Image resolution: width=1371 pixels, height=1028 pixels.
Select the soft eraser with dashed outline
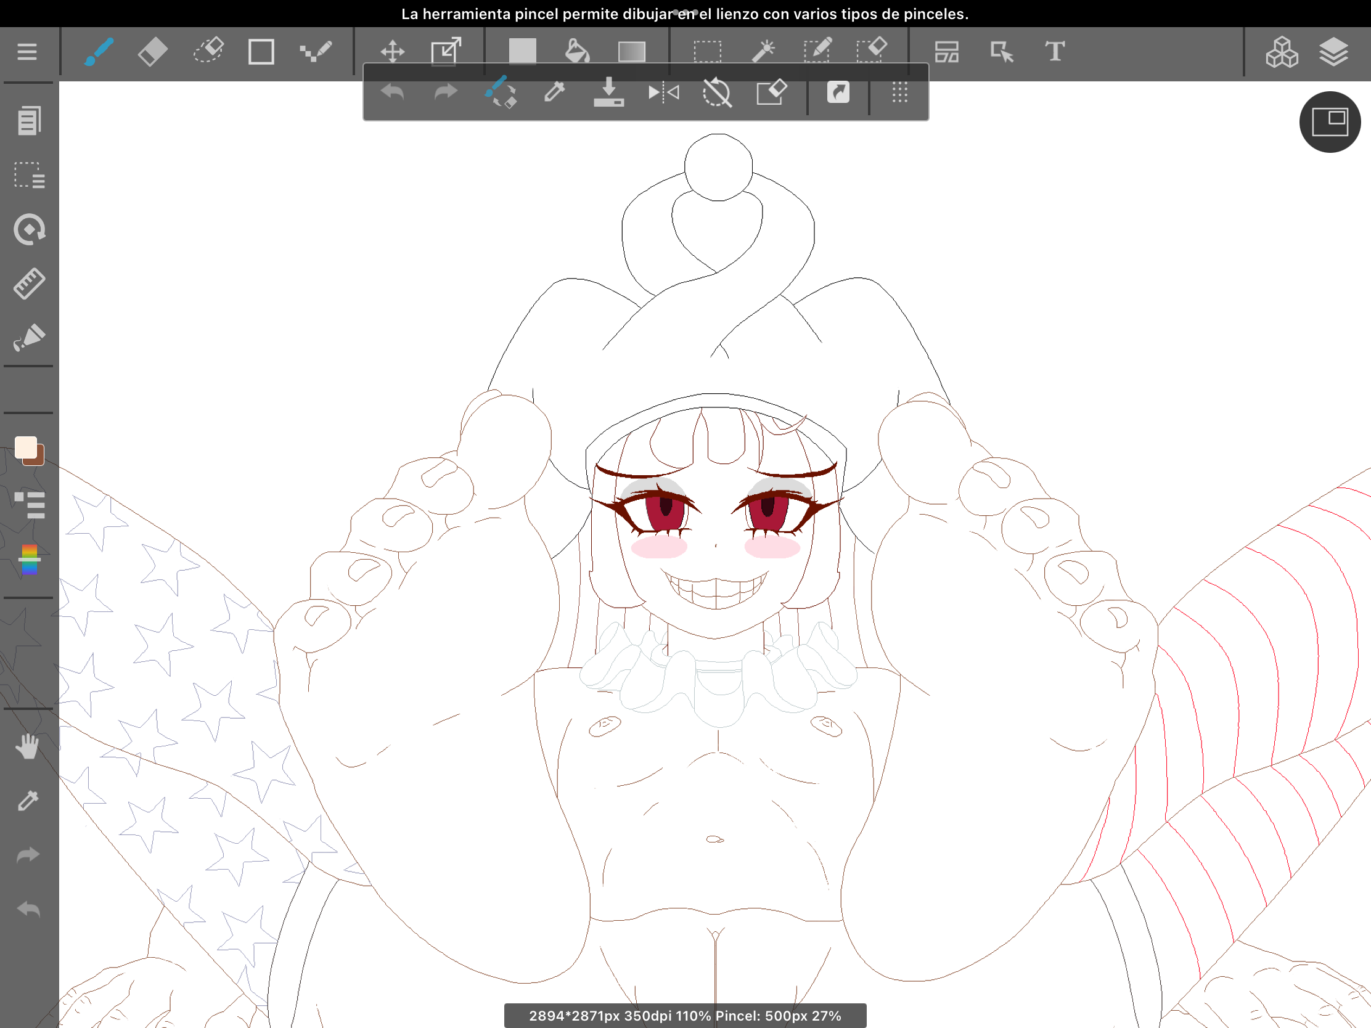click(208, 51)
